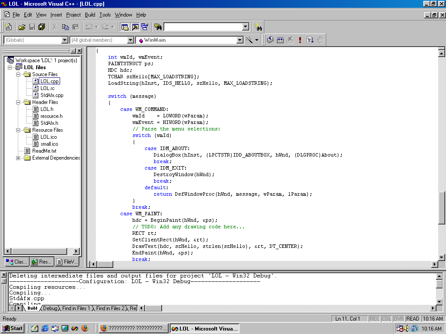This screenshot has width=446, height=334.
Task: Open the Undo history dropdown arrow
Action: click(96, 27)
